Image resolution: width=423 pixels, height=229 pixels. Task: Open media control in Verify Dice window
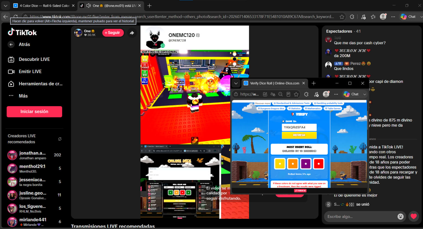(316, 94)
